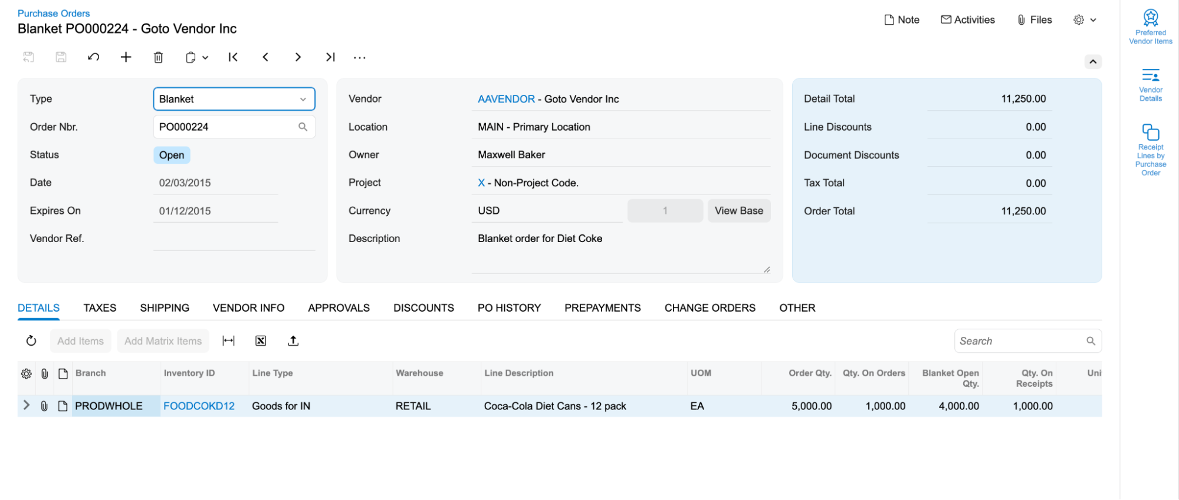Click the files paperclip column header icon

[x=44, y=373]
